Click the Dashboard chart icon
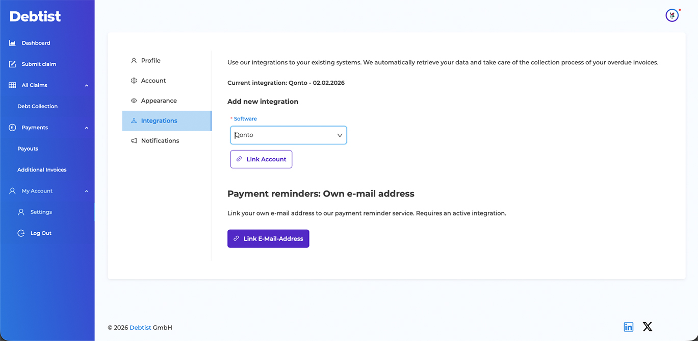698x341 pixels. tap(12, 43)
